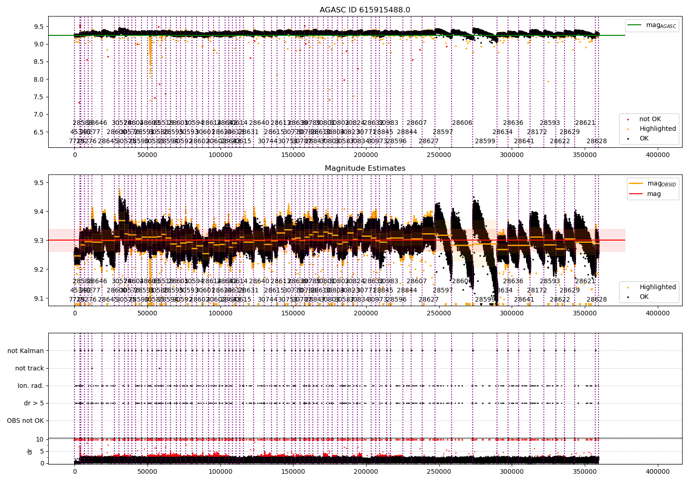
Task: Click 'Highlighted' entry in Magnitude Estimates legend
Action: point(657,287)
